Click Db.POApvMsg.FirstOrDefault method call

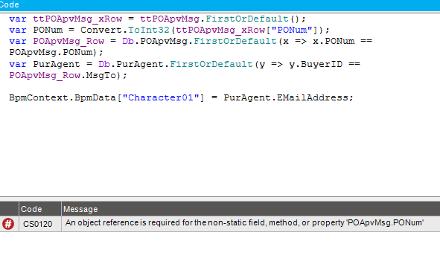[200, 42]
